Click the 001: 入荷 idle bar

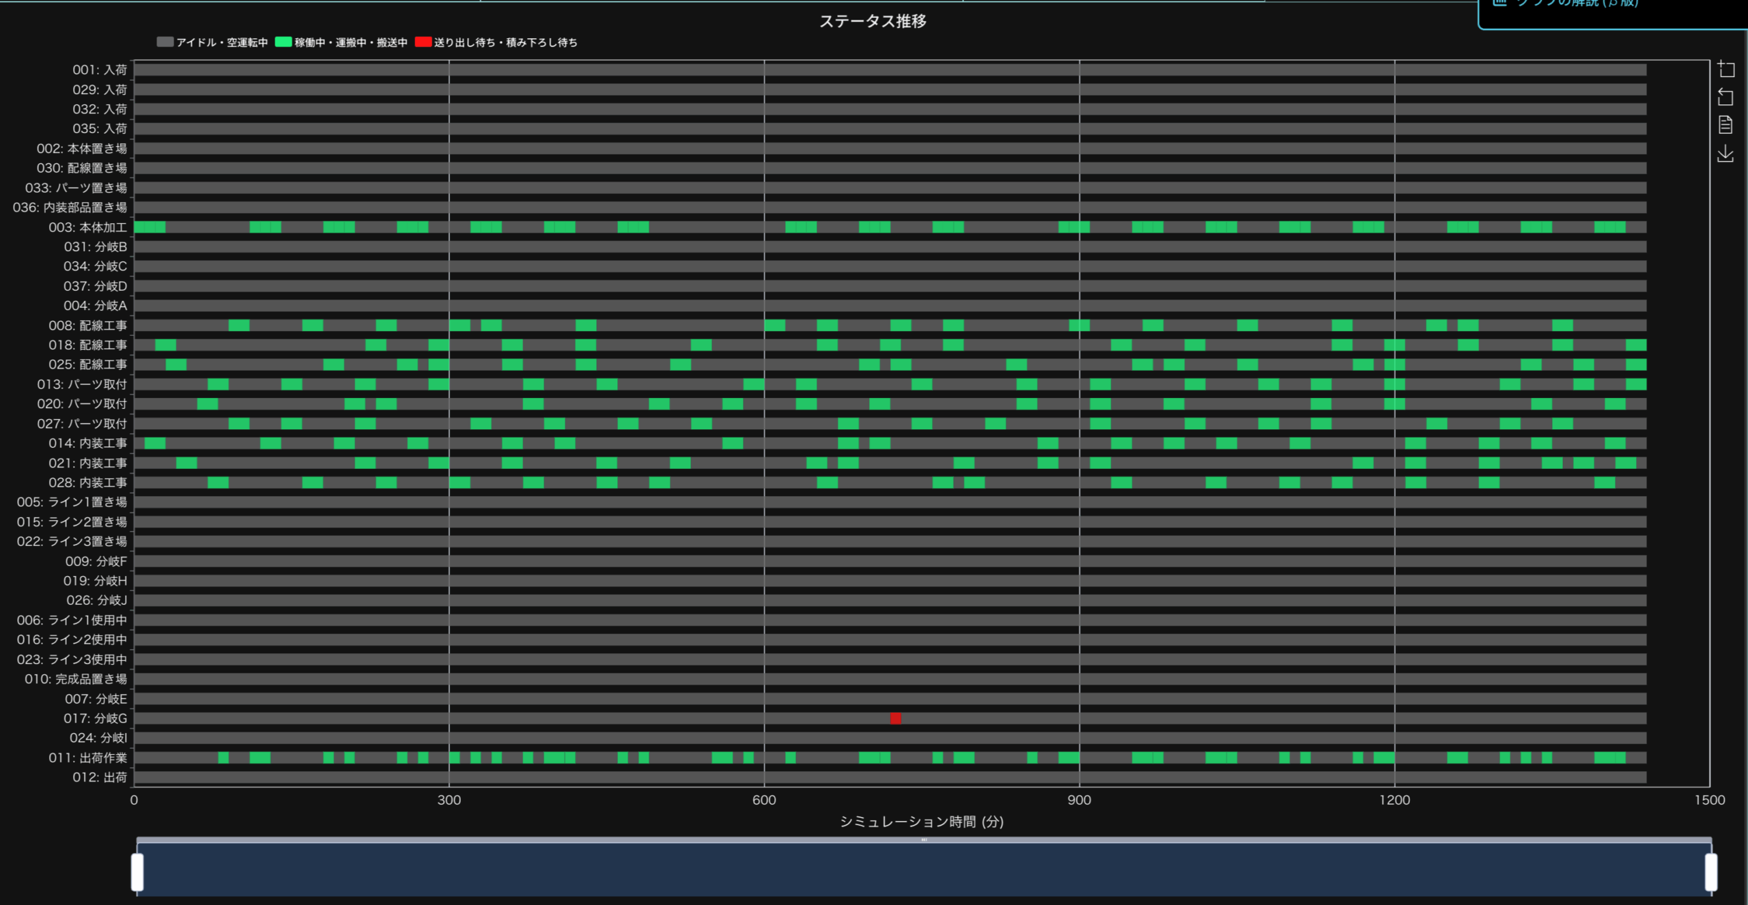click(888, 70)
